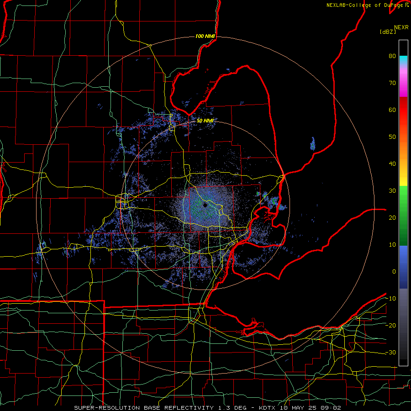
Task: Click the 60 value on the dBZ scale
Action: point(392,110)
